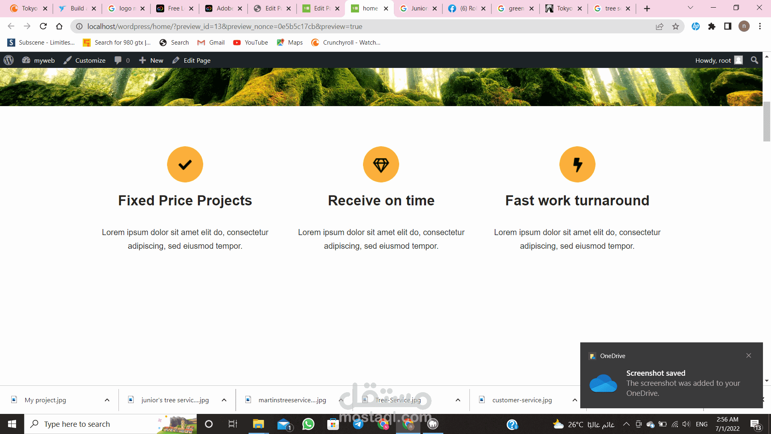Click the checkmark icon above Fixed Price Projects
Viewport: 771px width, 434px height.
coord(185,164)
